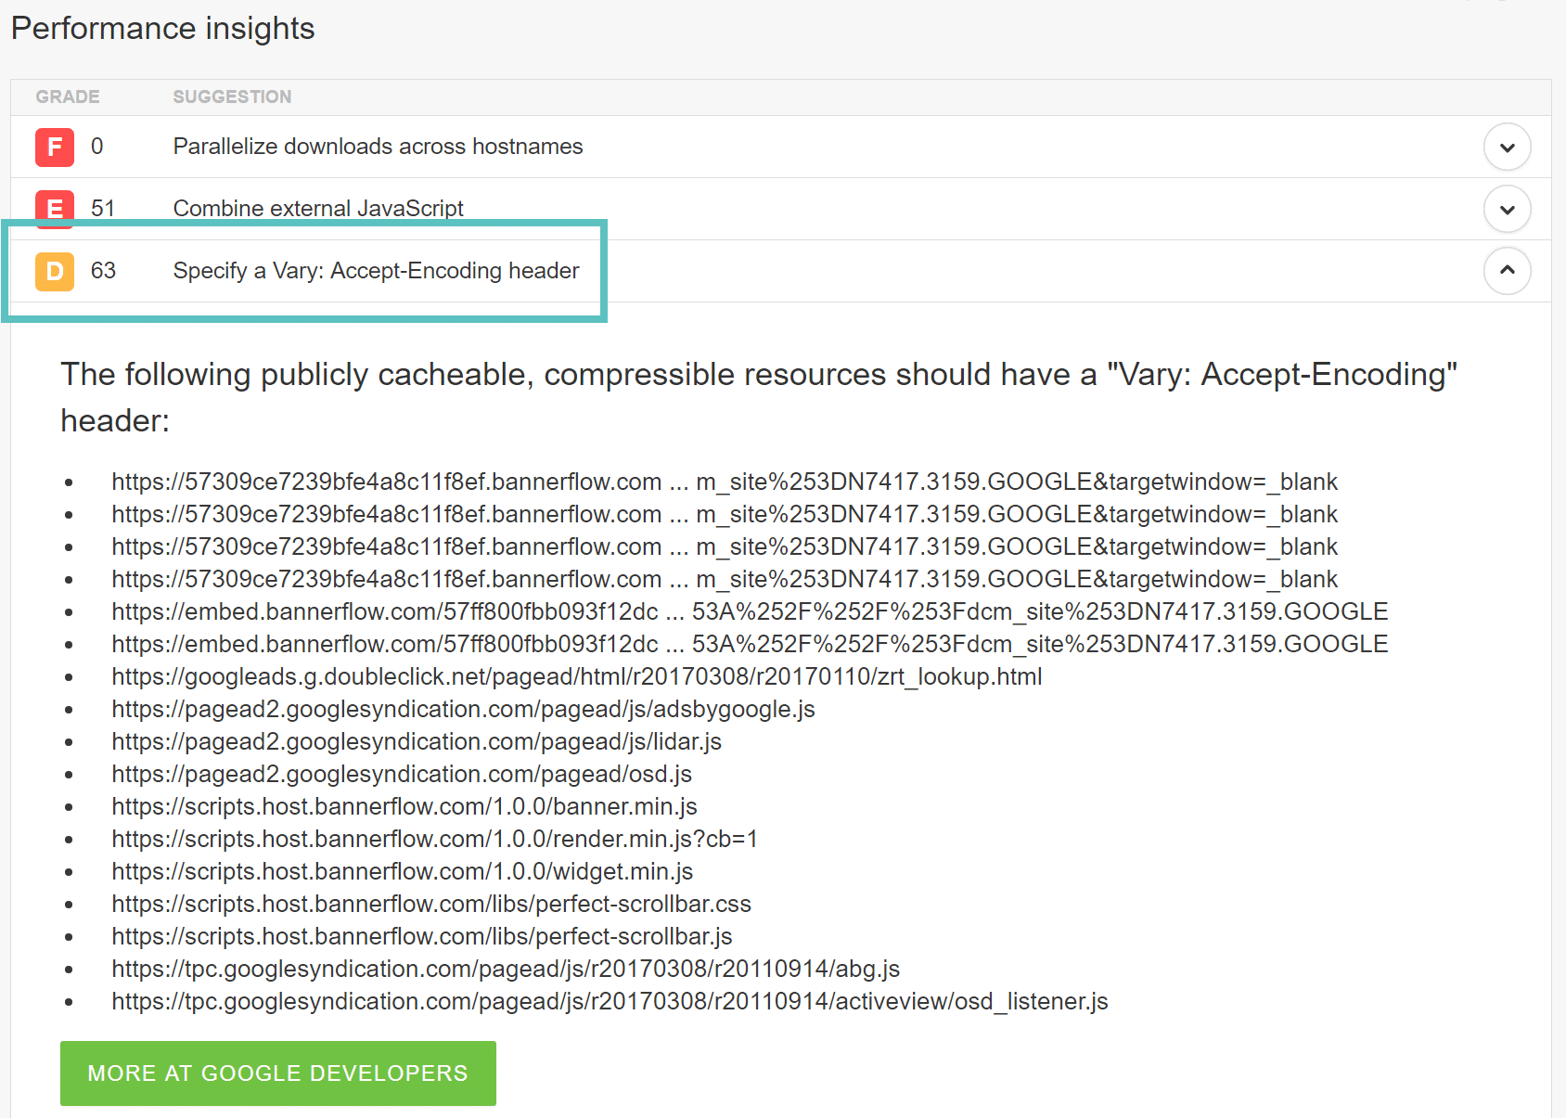1566x1118 pixels.
Task: Select the perfect-scrollbar.css resource
Action: 430,904
